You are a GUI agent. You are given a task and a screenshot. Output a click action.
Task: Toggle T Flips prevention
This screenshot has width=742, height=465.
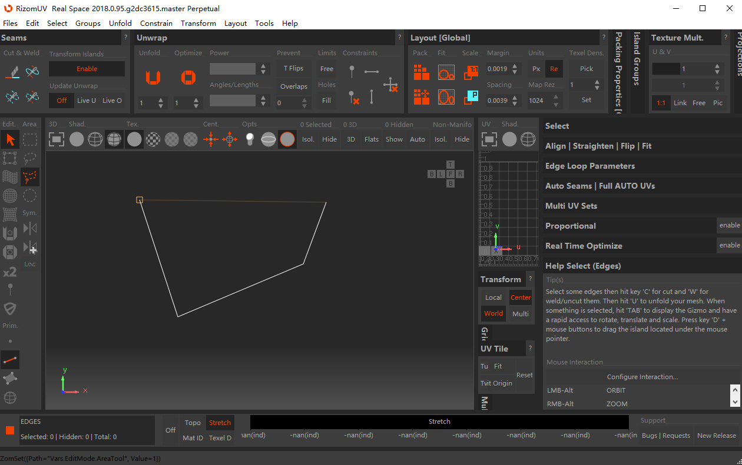click(x=293, y=68)
